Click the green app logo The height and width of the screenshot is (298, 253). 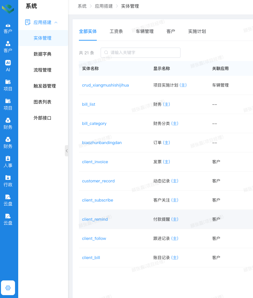[x=8, y=9]
